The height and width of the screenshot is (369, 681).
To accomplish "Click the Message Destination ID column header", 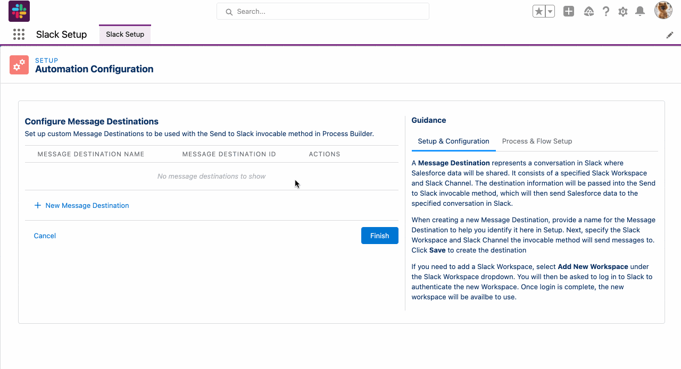I will [229, 154].
